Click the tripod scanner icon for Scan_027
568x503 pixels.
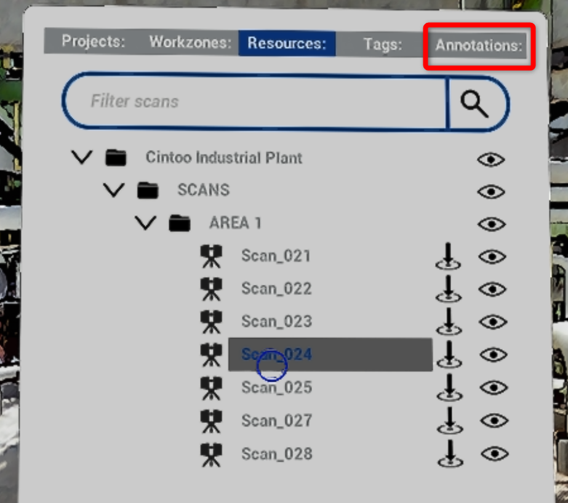211,421
